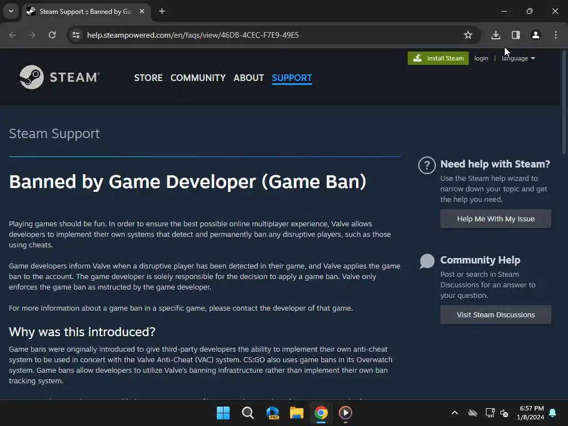Open File Explorer from the taskbar

pyautogui.click(x=297, y=413)
